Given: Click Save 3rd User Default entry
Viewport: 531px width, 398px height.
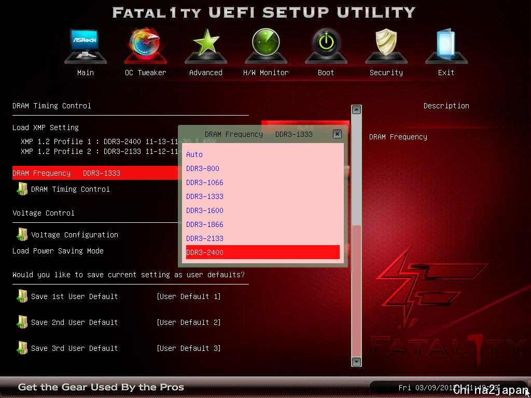Looking at the screenshot, I should coord(75,348).
